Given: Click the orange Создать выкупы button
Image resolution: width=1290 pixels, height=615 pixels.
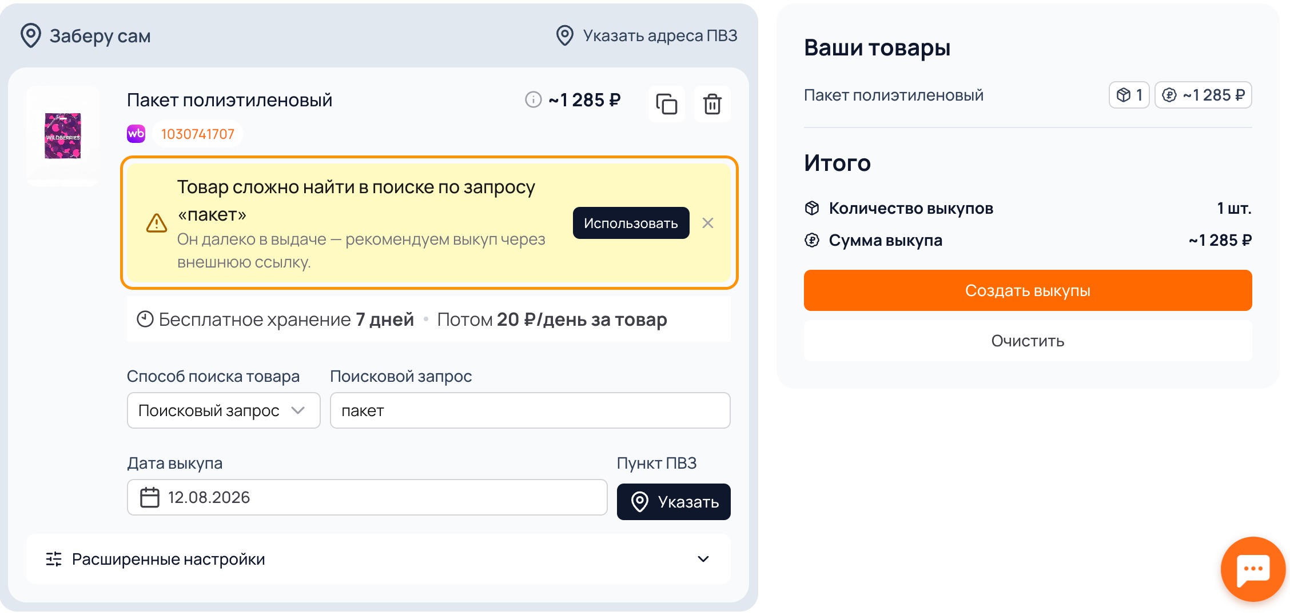Looking at the screenshot, I should (x=1028, y=290).
